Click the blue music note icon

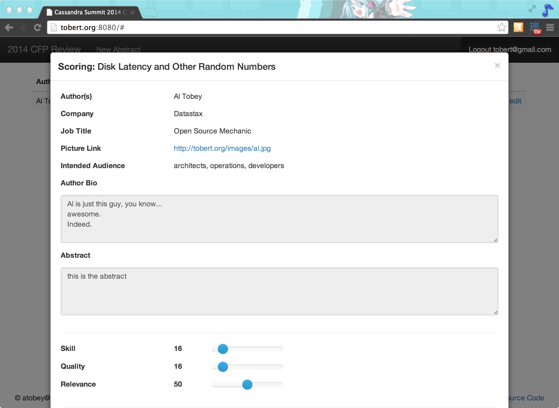547,10
